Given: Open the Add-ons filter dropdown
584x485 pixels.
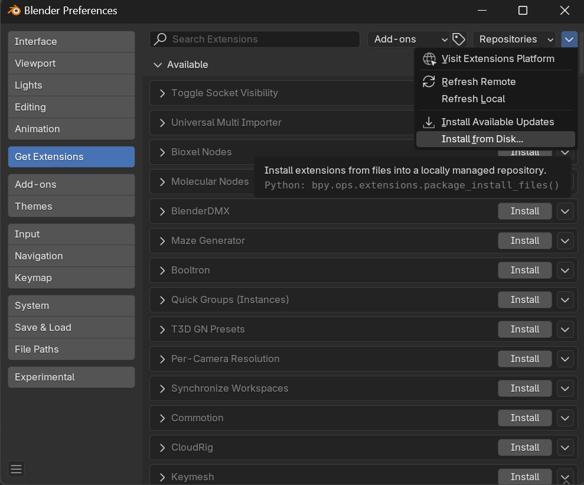Looking at the screenshot, I should [x=409, y=39].
